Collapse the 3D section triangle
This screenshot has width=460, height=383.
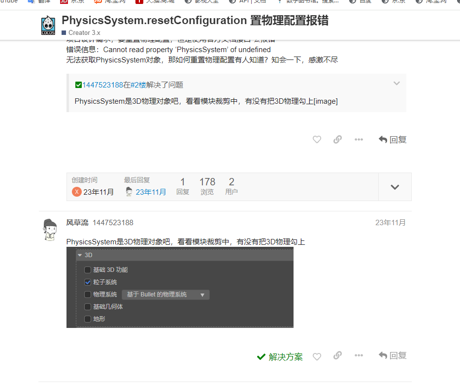tap(80, 255)
